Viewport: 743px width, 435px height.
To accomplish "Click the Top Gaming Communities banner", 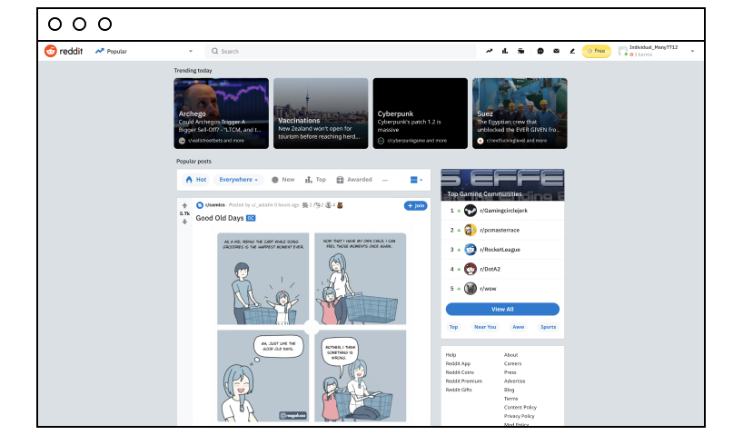I will tap(503, 184).
